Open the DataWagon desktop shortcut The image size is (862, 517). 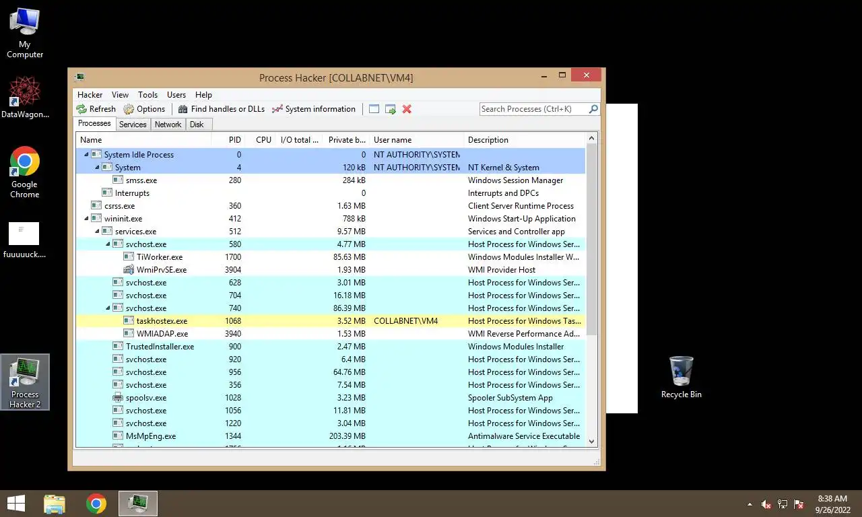point(25,98)
